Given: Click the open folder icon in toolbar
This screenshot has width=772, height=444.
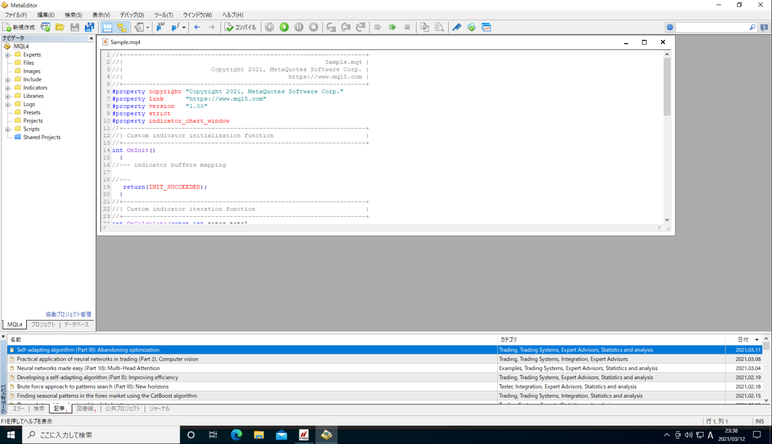Looking at the screenshot, I should [x=60, y=27].
